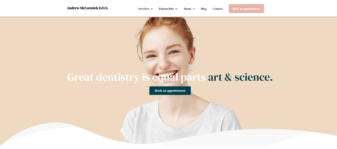Expand the About dropdown chevron

194,9
